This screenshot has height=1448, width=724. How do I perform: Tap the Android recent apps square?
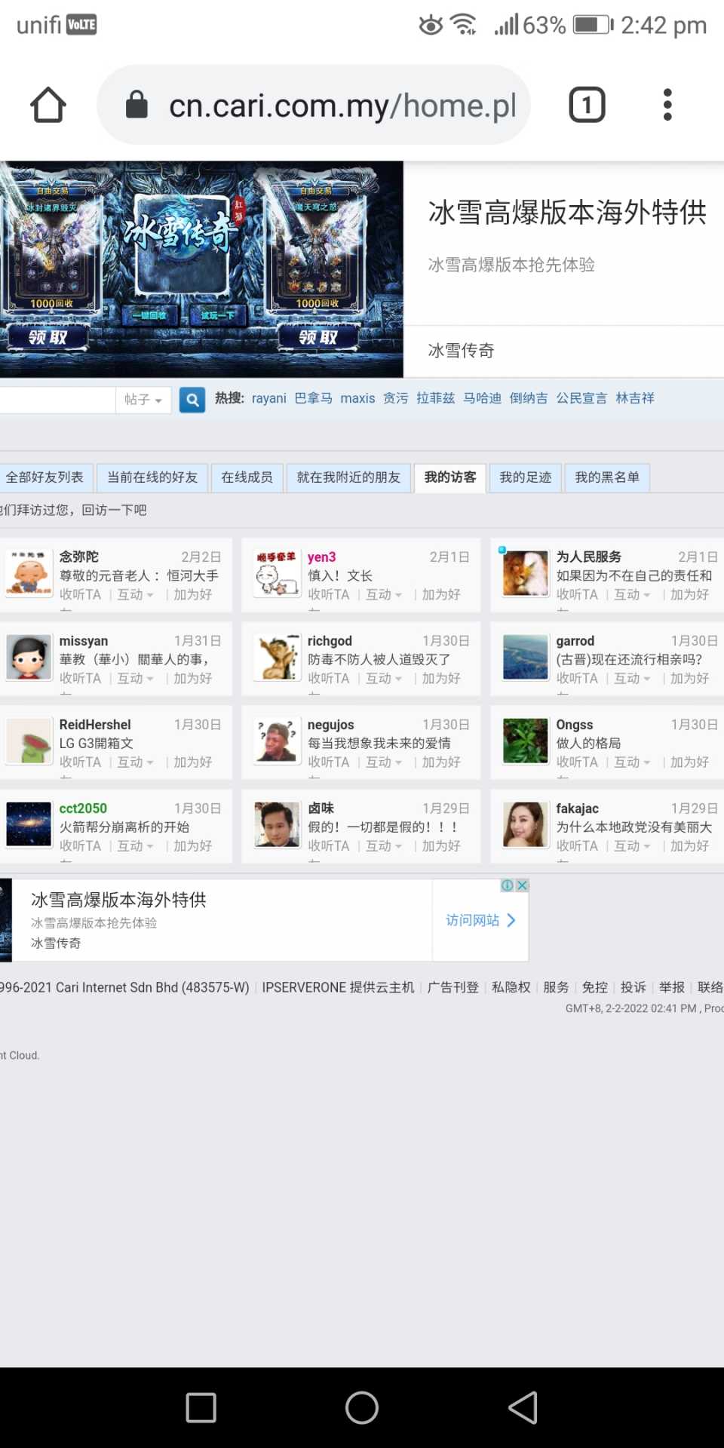(x=201, y=1407)
